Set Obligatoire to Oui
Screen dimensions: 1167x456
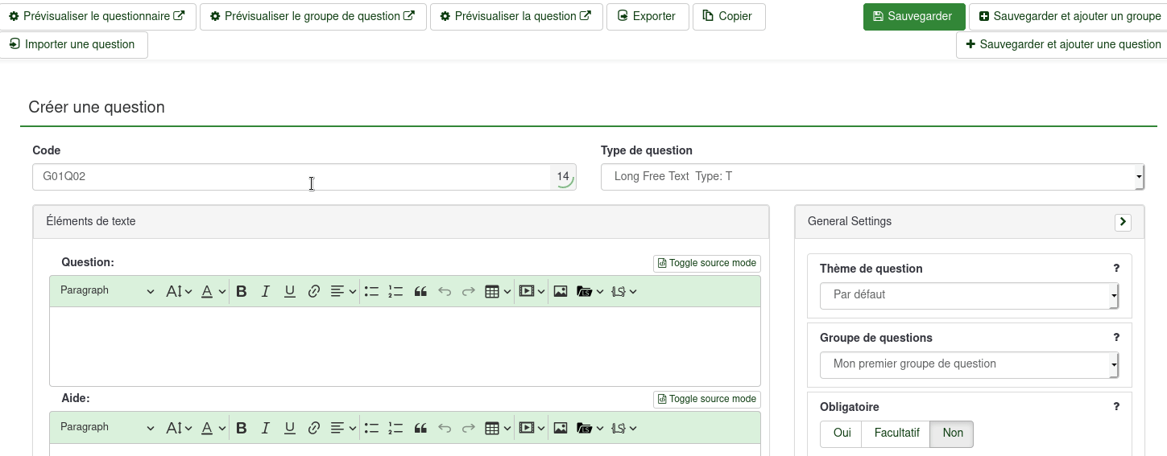842,433
